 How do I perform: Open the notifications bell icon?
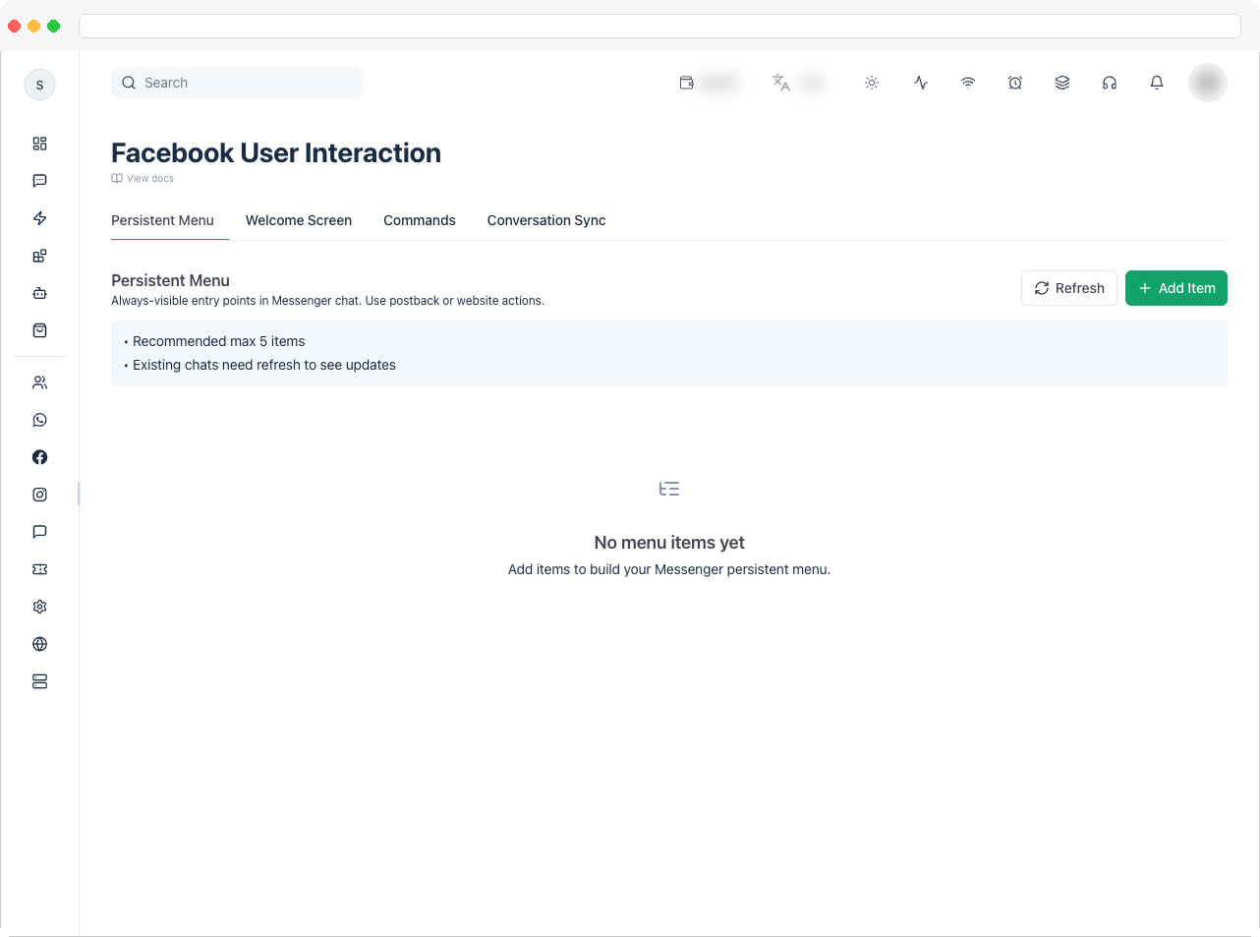(x=1157, y=83)
